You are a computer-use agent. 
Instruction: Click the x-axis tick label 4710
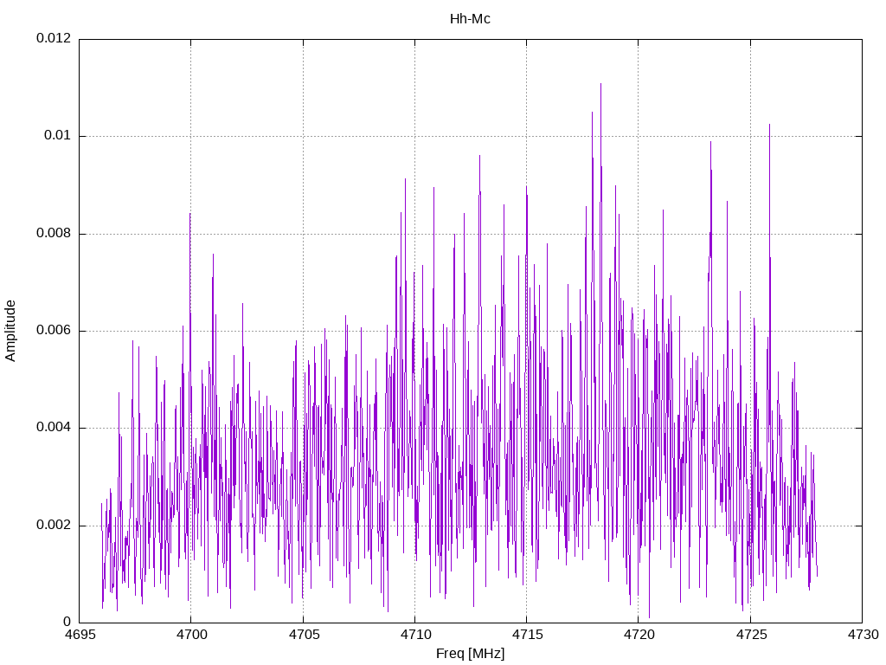(x=415, y=635)
